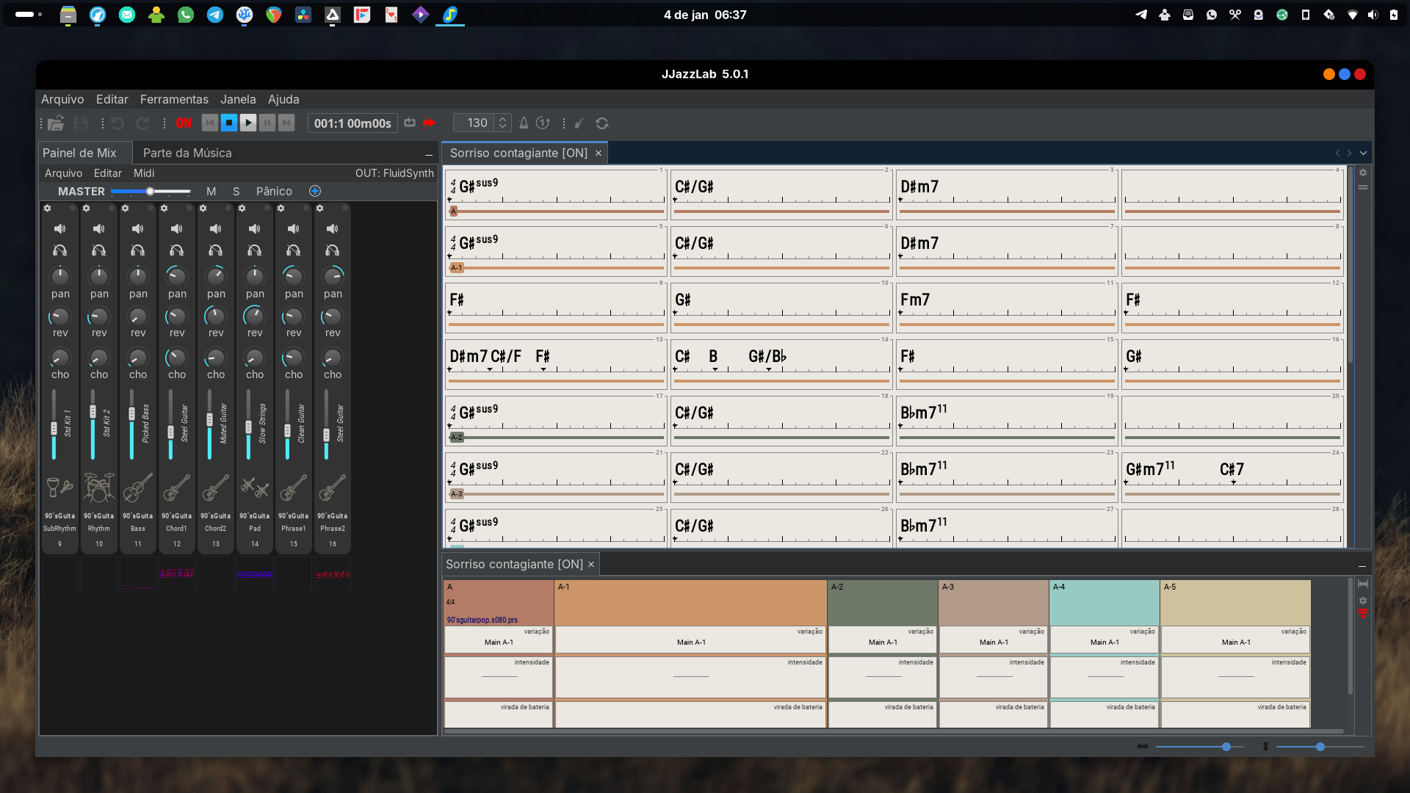Open the editor tab list dropdown arrow

coord(1364,153)
